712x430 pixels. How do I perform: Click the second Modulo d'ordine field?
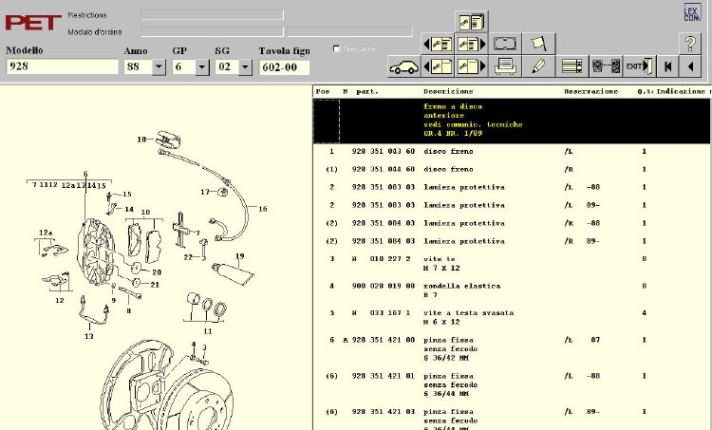(x=350, y=31)
